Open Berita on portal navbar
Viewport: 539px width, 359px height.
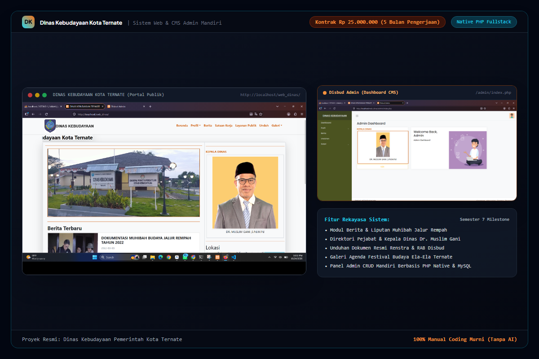pyautogui.click(x=208, y=126)
